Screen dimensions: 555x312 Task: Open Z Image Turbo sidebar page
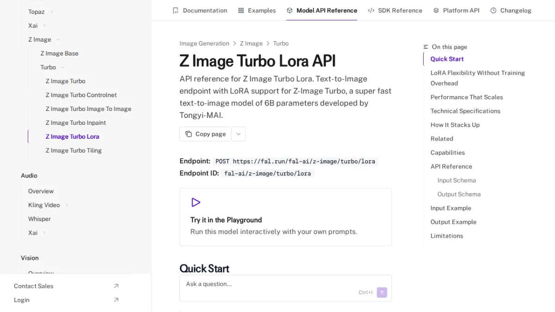65,81
